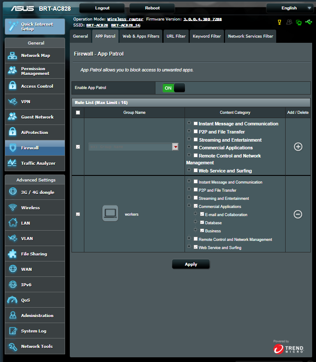Viewport: 316px width, 362px height.
Task: Open the English language dropdown
Action: 289,8
